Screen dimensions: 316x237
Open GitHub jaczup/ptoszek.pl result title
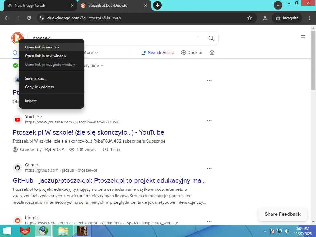point(109,180)
